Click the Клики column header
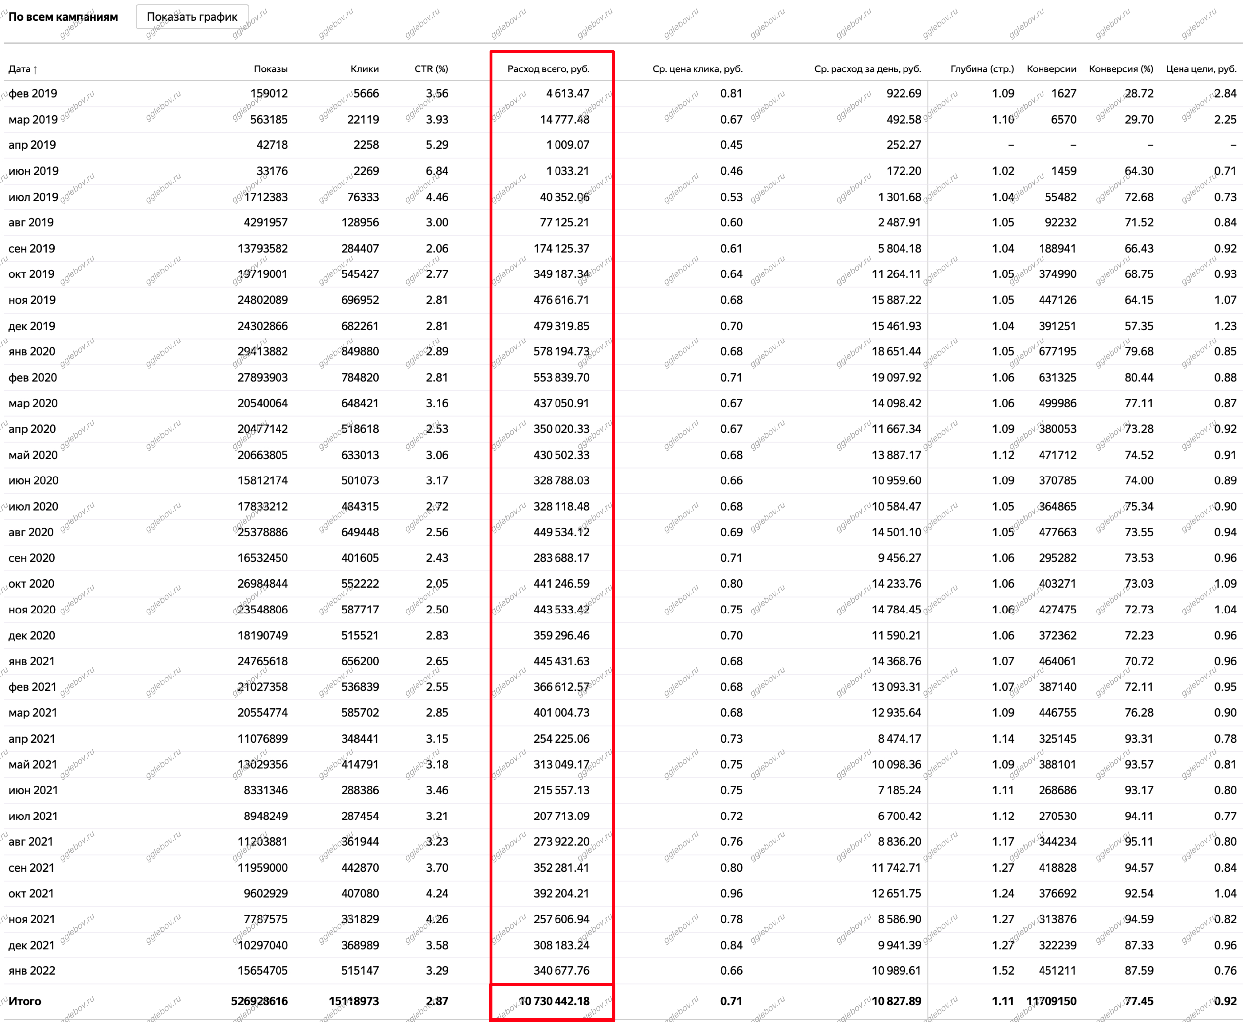The height and width of the screenshot is (1022, 1252). point(364,69)
